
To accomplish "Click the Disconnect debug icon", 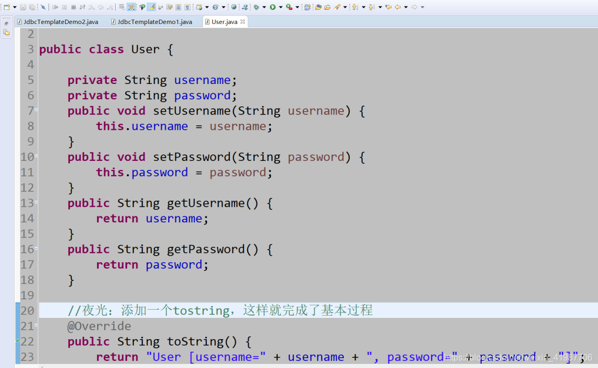I will point(82,7).
